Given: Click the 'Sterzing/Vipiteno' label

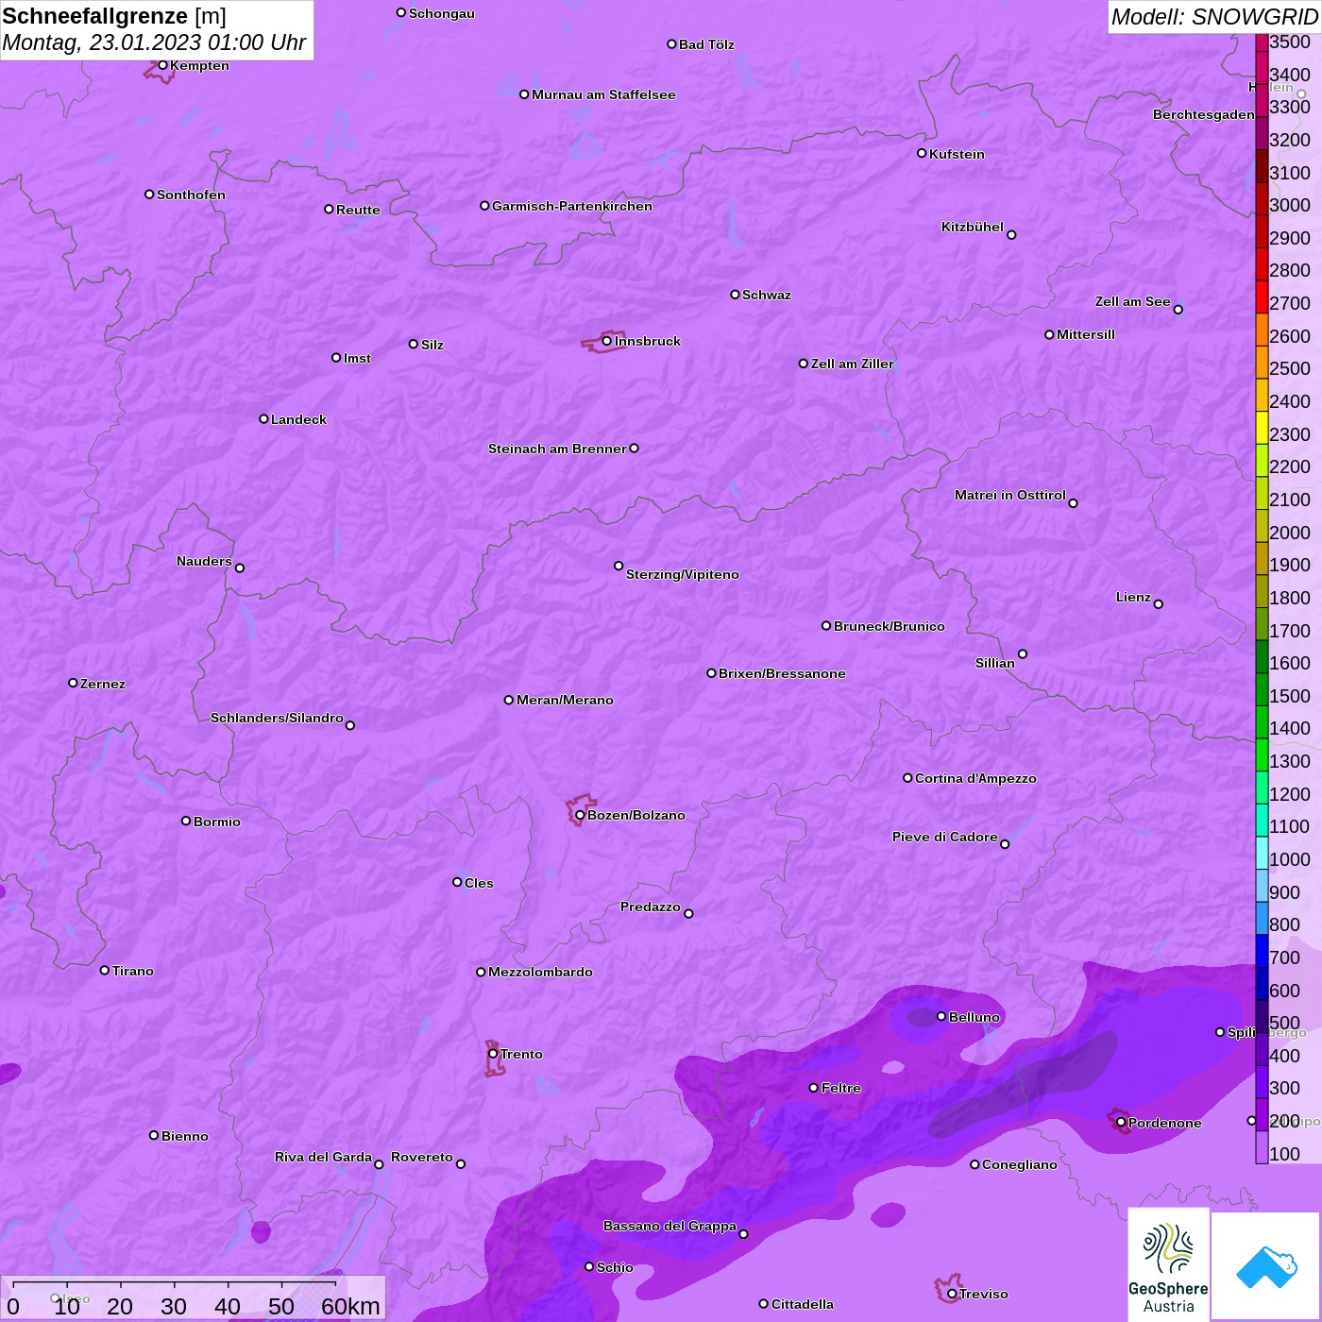Looking at the screenshot, I should (683, 574).
